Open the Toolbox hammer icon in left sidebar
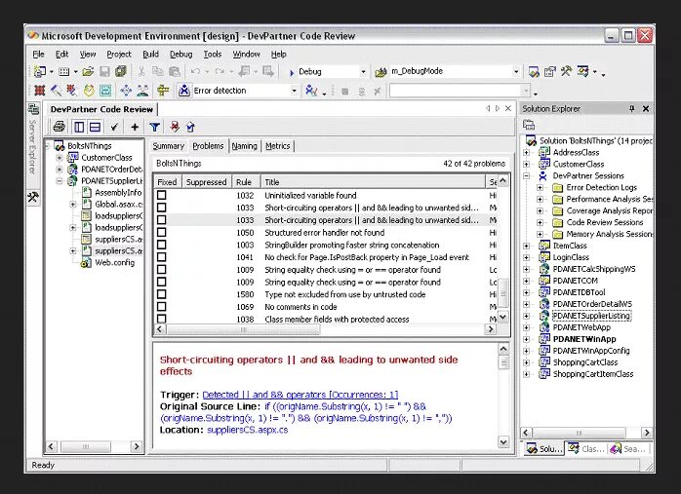The image size is (681, 494). coord(33,197)
